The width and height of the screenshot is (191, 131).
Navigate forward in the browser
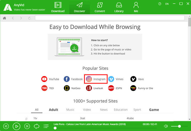pos(21,18)
